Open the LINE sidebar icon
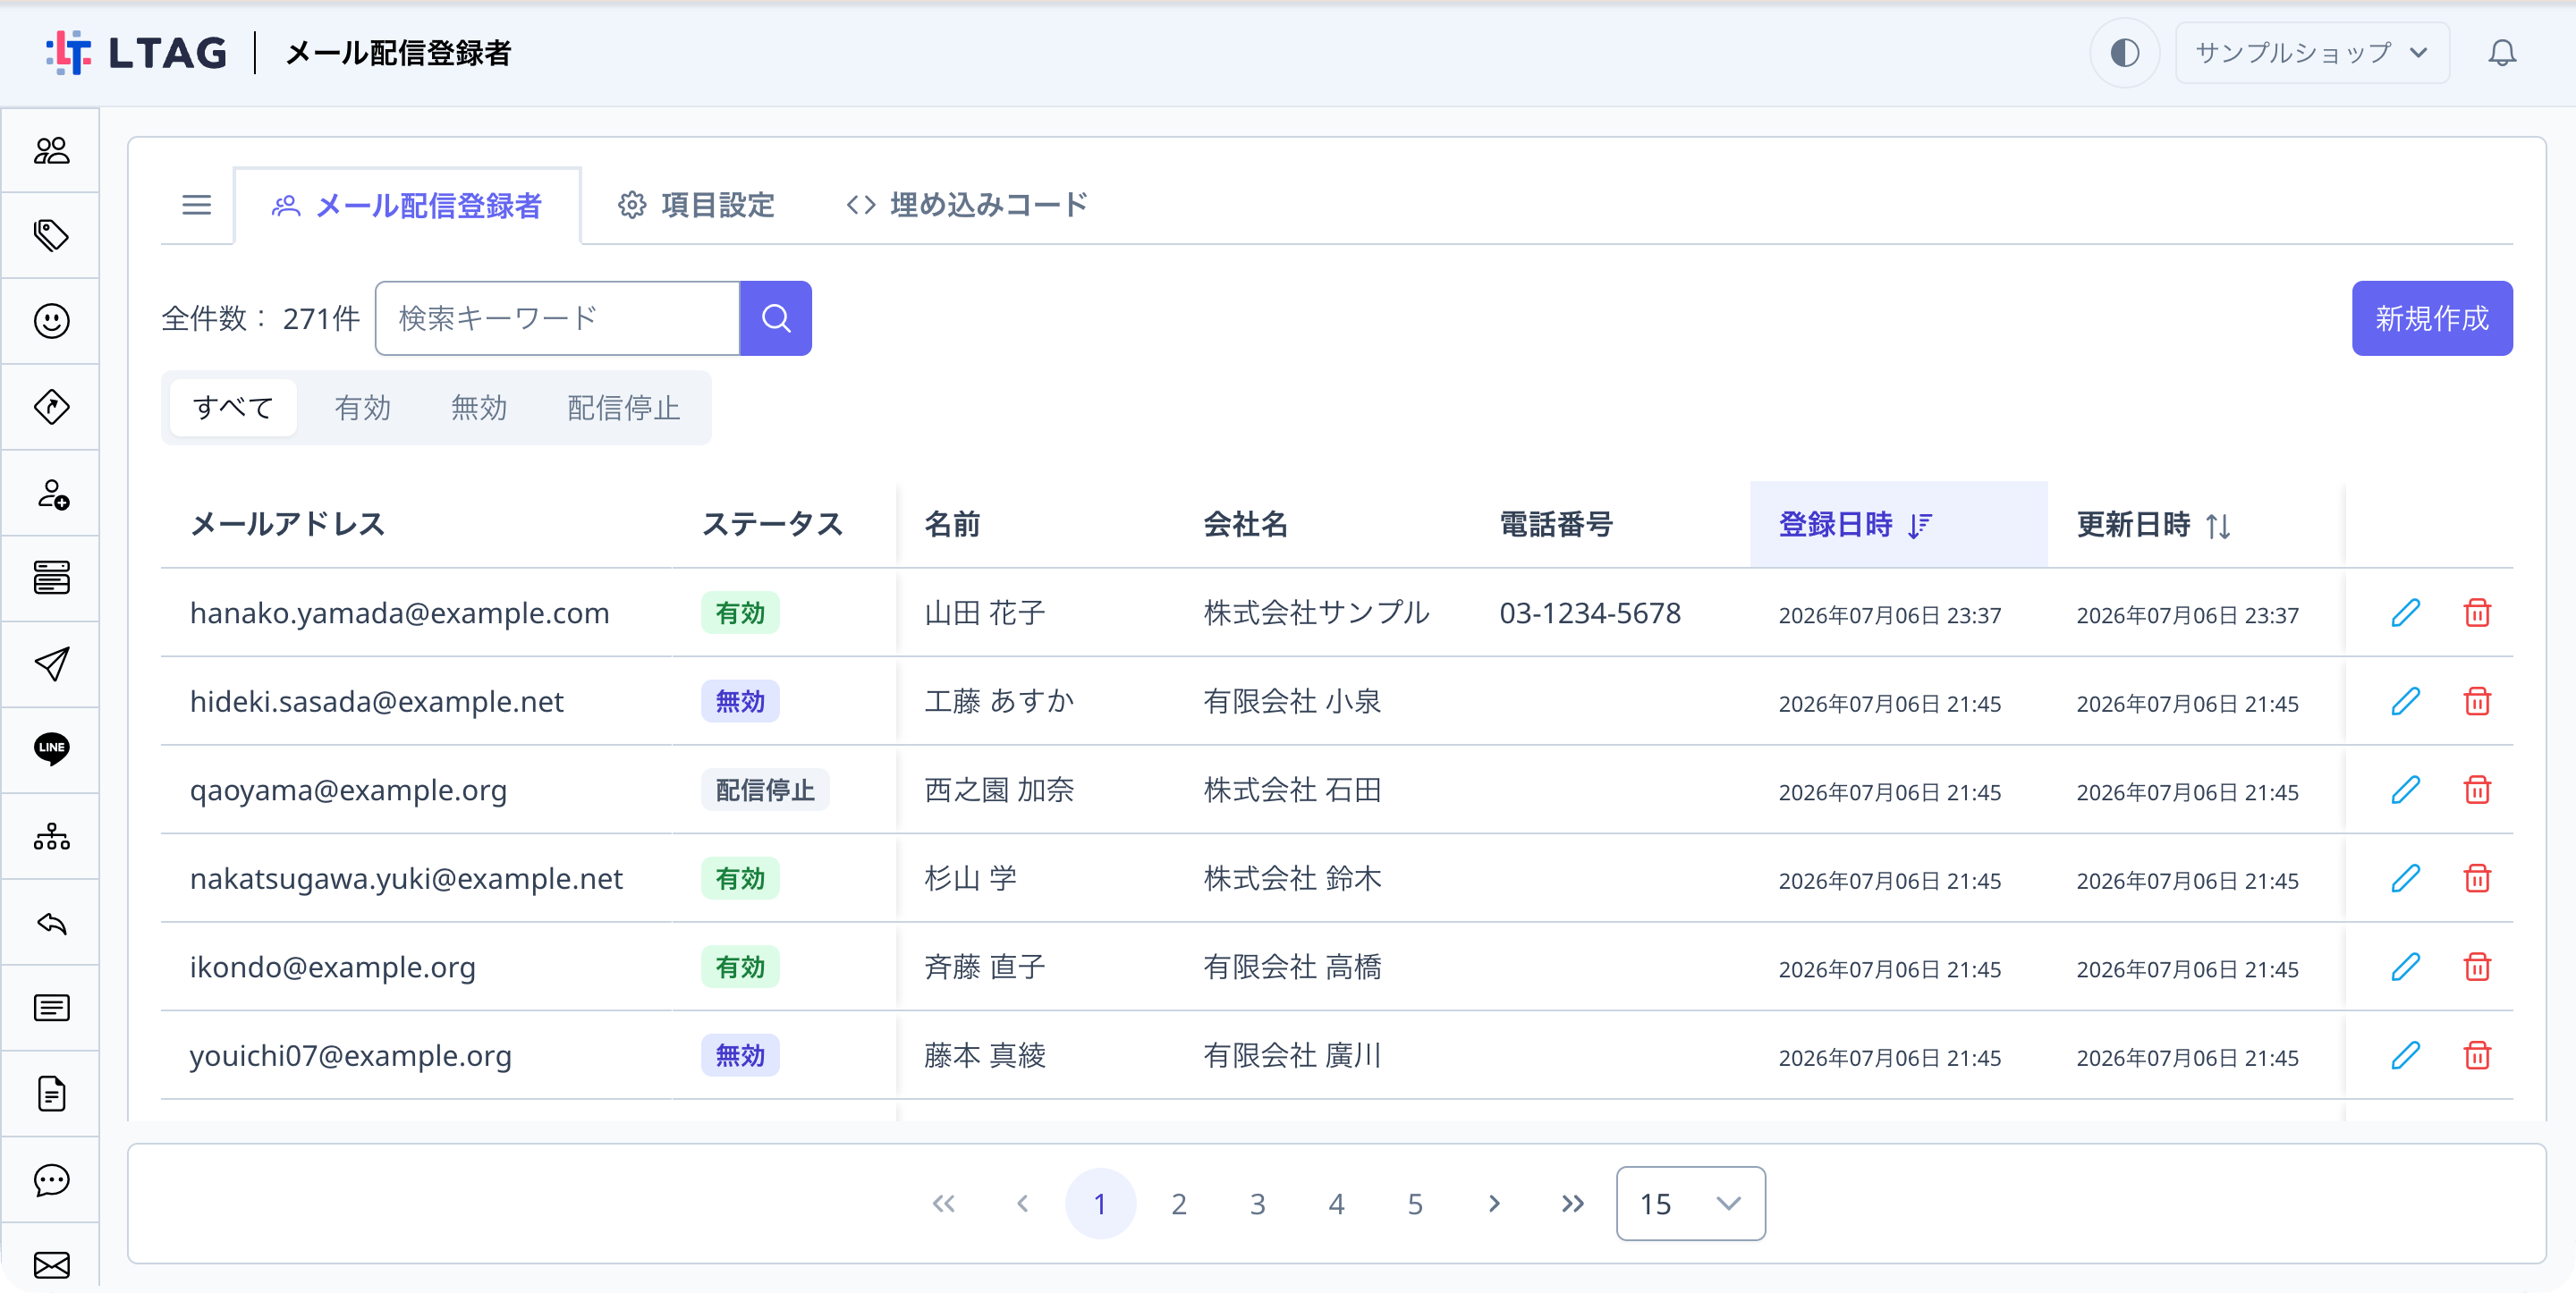Image resolution: width=2576 pixels, height=1293 pixels. [51, 749]
